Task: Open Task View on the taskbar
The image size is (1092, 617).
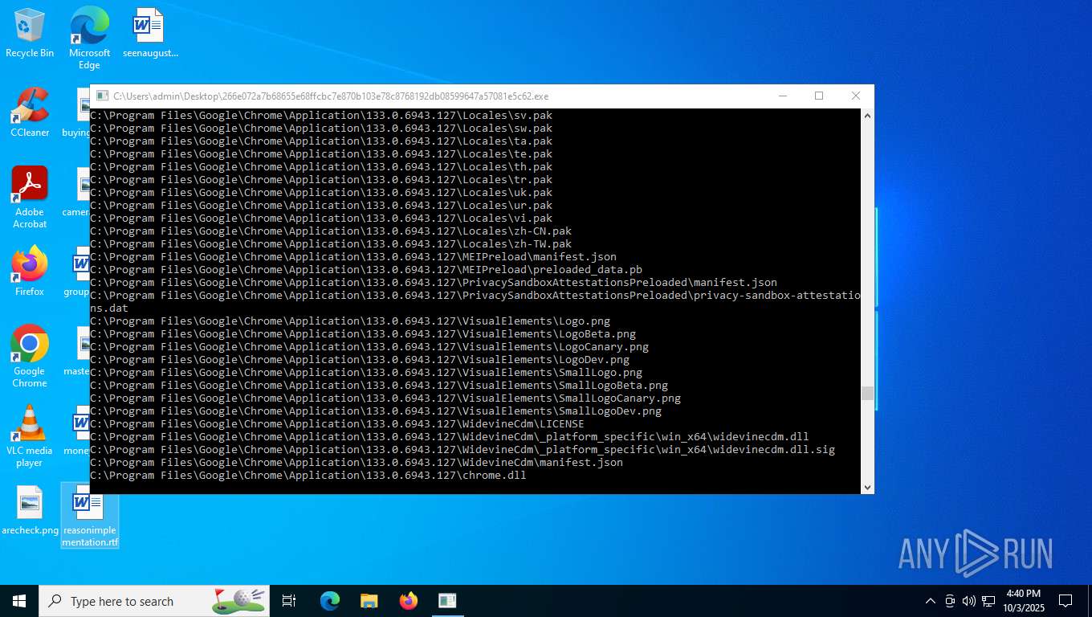Action: pos(289,601)
